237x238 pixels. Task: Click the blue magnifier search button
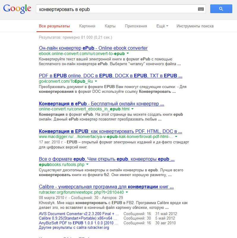(221, 9)
